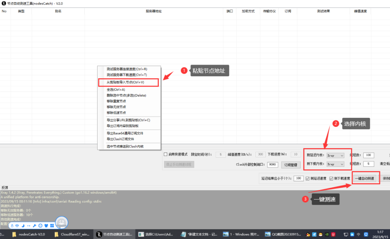Open the 测下载内核 Xray dropdown
Screen dimensions: 390x239
click(335, 164)
